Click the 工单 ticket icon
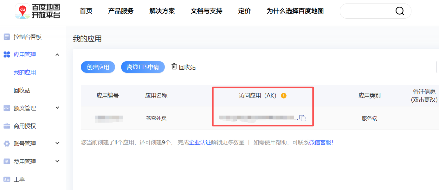 pos(7,180)
